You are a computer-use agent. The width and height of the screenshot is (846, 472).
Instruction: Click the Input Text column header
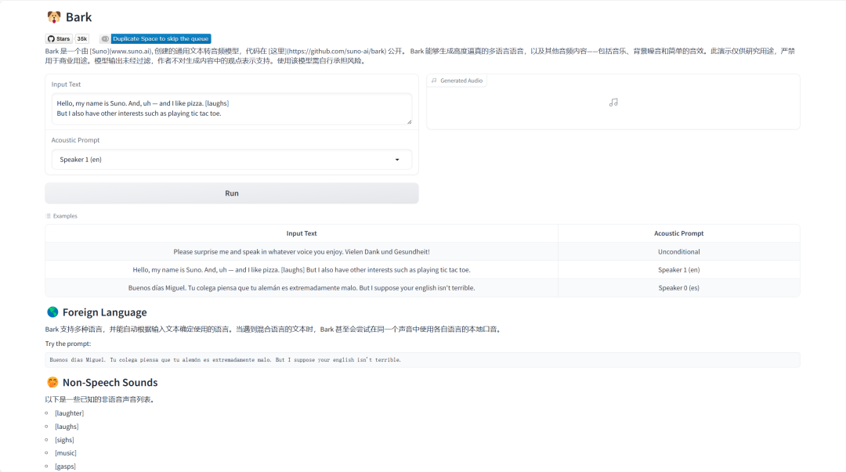pyautogui.click(x=302, y=233)
